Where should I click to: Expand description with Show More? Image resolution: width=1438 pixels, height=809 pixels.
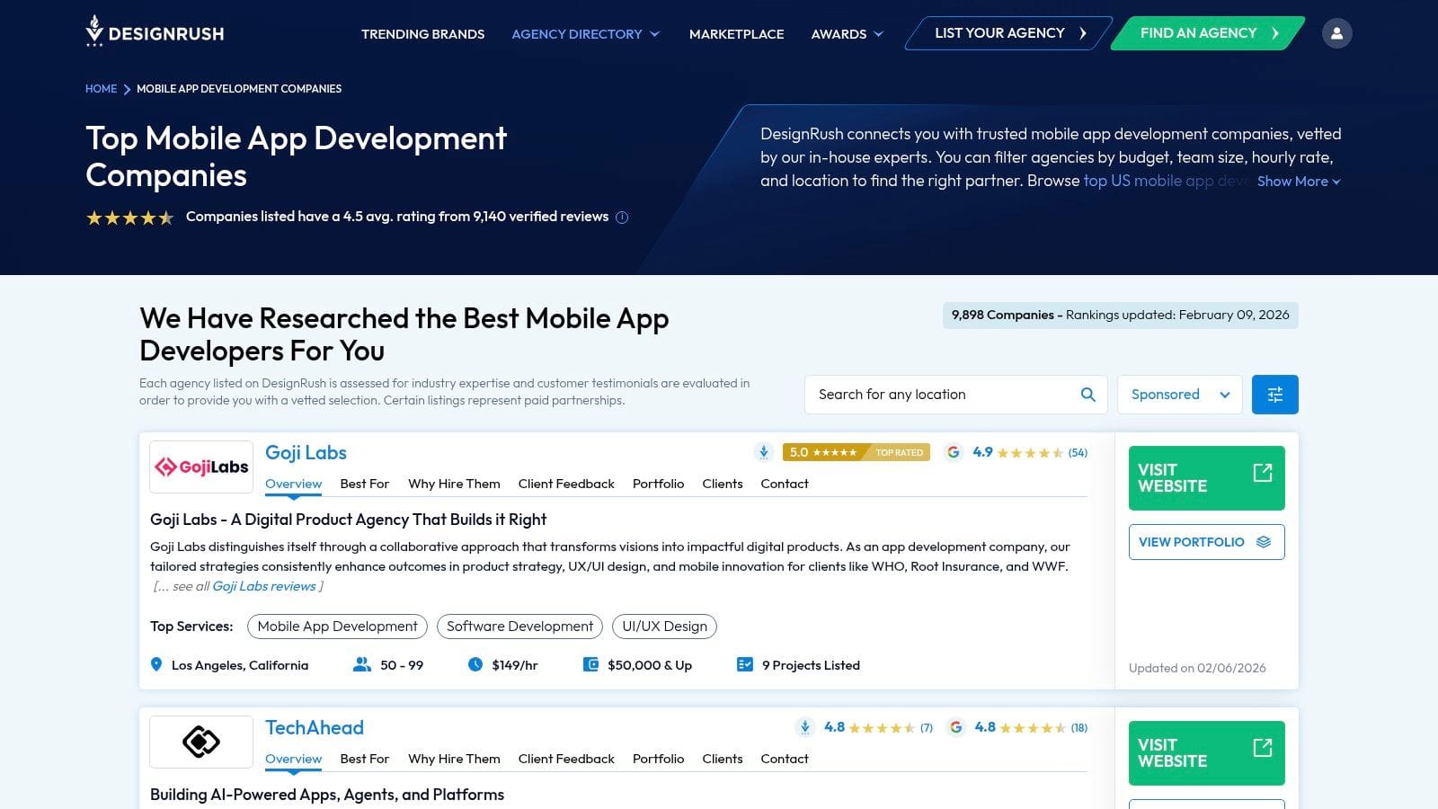pyautogui.click(x=1299, y=182)
